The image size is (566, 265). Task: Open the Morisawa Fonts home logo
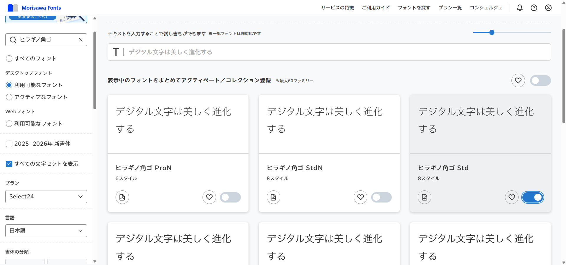(34, 8)
